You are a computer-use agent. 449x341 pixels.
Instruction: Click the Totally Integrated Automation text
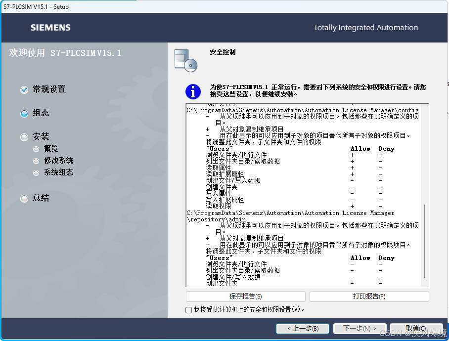point(365,28)
